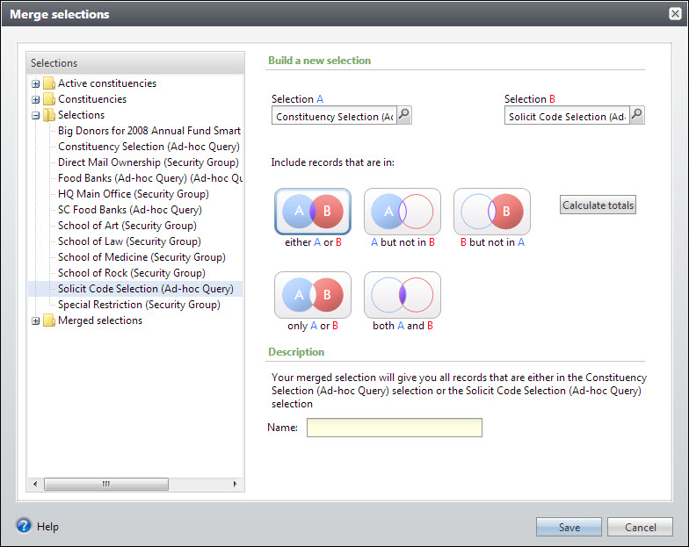The height and width of the screenshot is (547, 689).
Task: Choose the 'B but not in A' merge option
Action: (492, 212)
